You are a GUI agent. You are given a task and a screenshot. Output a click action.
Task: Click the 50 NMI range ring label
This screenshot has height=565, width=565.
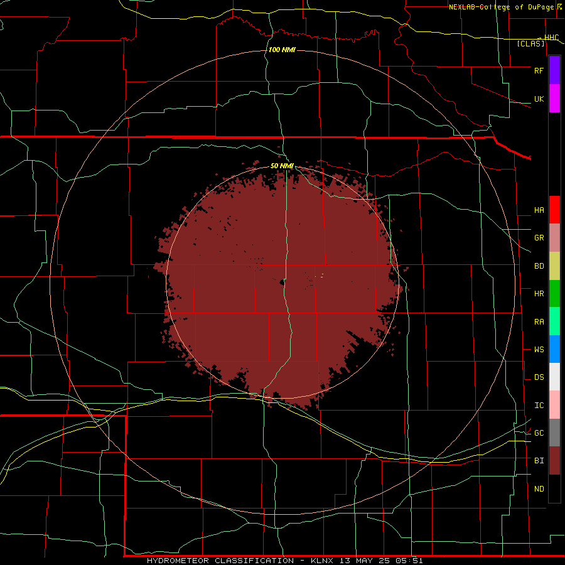[x=282, y=166]
